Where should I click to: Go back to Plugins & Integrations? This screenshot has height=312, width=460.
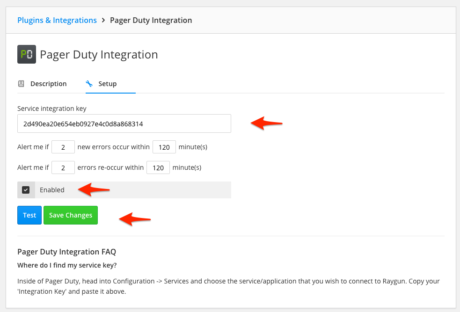(57, 21)
